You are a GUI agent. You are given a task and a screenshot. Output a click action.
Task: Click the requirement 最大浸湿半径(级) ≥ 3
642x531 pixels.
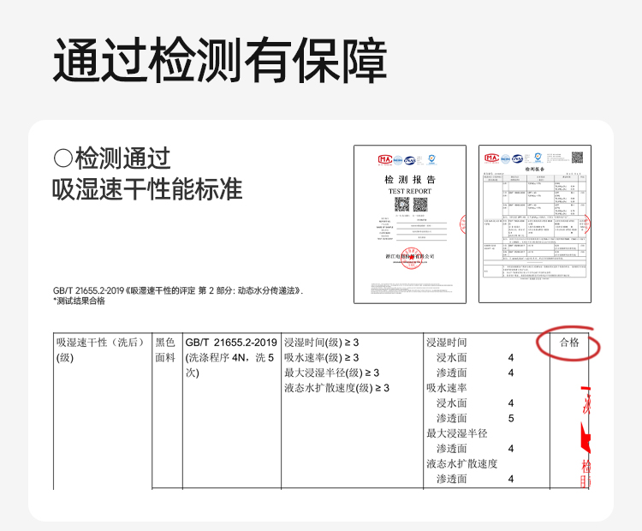pos(331,373)
